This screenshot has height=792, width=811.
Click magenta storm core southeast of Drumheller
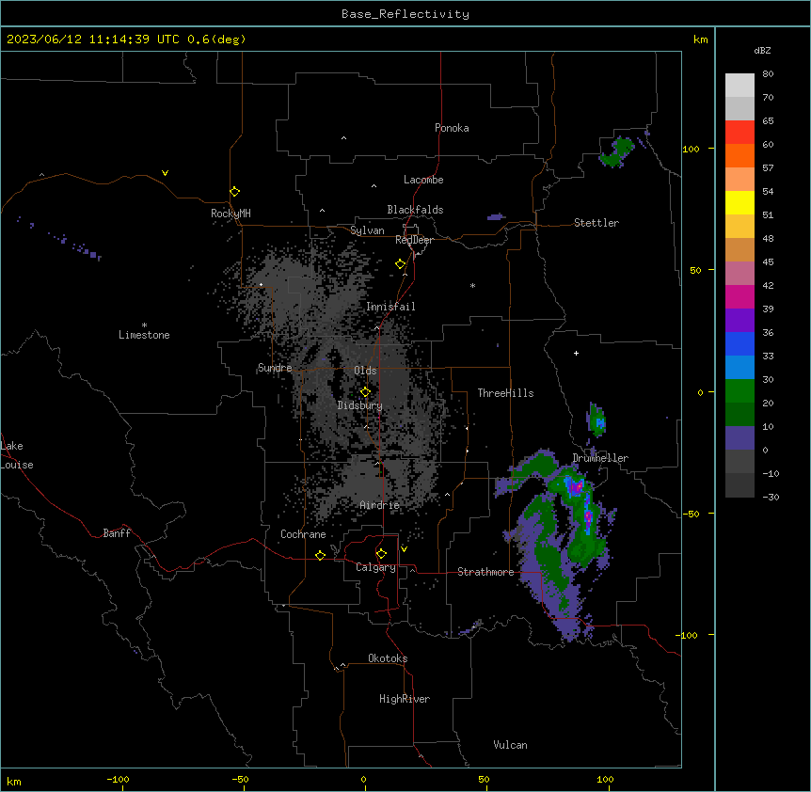(x=576, y=487)
